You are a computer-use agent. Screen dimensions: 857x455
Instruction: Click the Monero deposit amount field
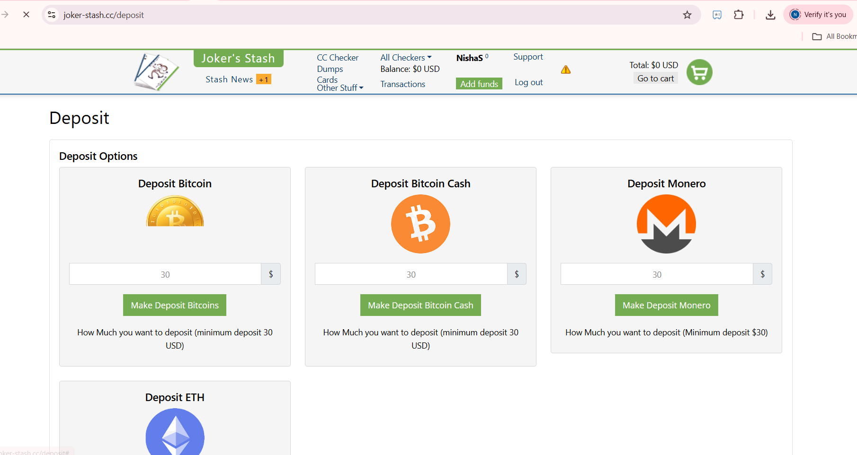(657, 274)
